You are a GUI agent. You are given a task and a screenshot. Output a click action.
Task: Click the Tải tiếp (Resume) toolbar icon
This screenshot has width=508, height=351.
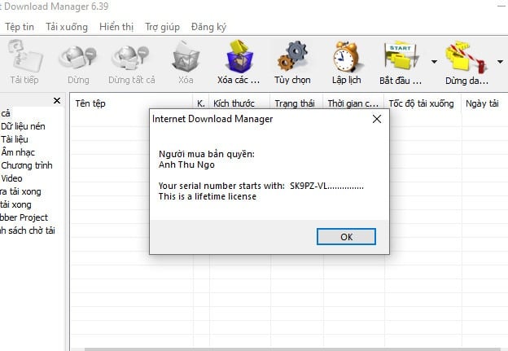[24, 55]
